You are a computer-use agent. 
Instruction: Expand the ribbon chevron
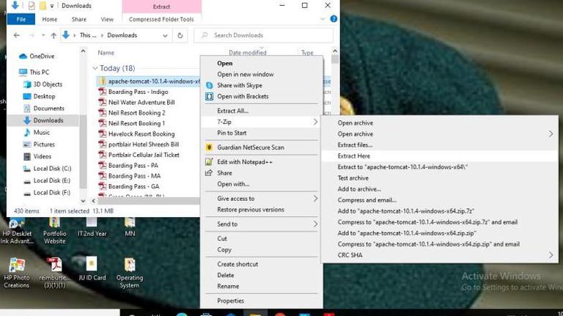[323, 19]
